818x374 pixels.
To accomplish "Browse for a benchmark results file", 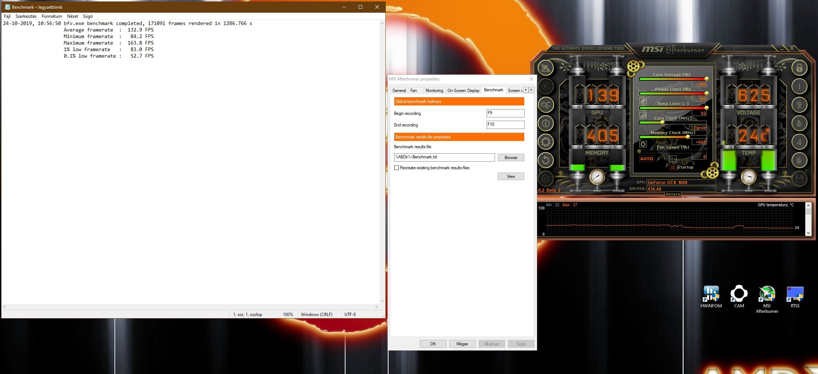I will (511, 158).
